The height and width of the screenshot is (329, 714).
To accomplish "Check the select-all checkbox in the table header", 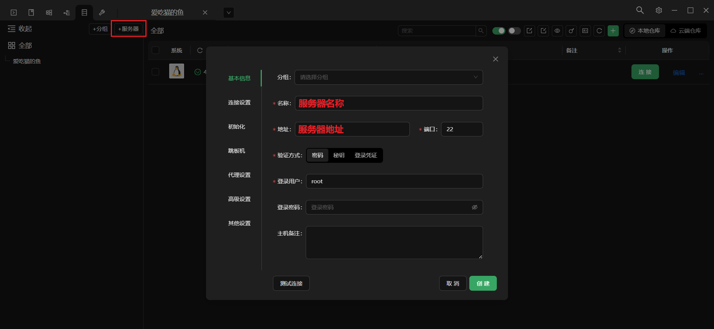I will [155, 50].
